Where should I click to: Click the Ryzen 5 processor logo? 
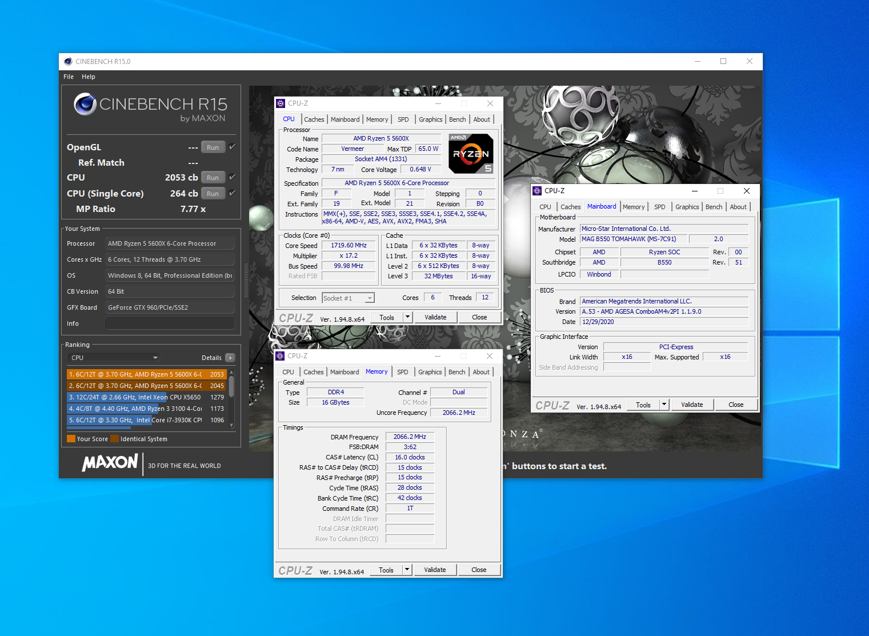471,154
